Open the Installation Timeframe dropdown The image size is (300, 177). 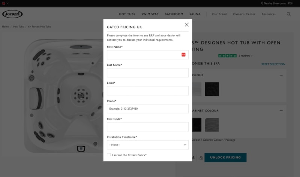148,145
